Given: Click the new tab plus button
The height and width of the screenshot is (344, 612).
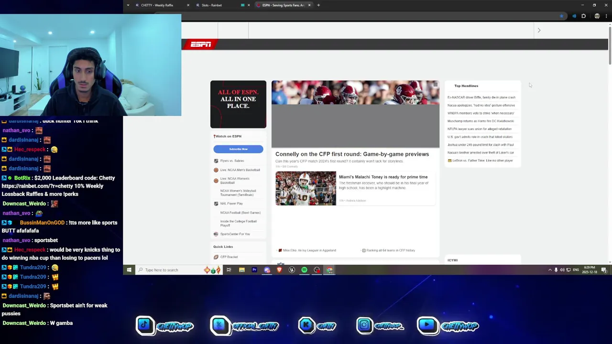Looking at the screenshot, I should click(318, 5).
